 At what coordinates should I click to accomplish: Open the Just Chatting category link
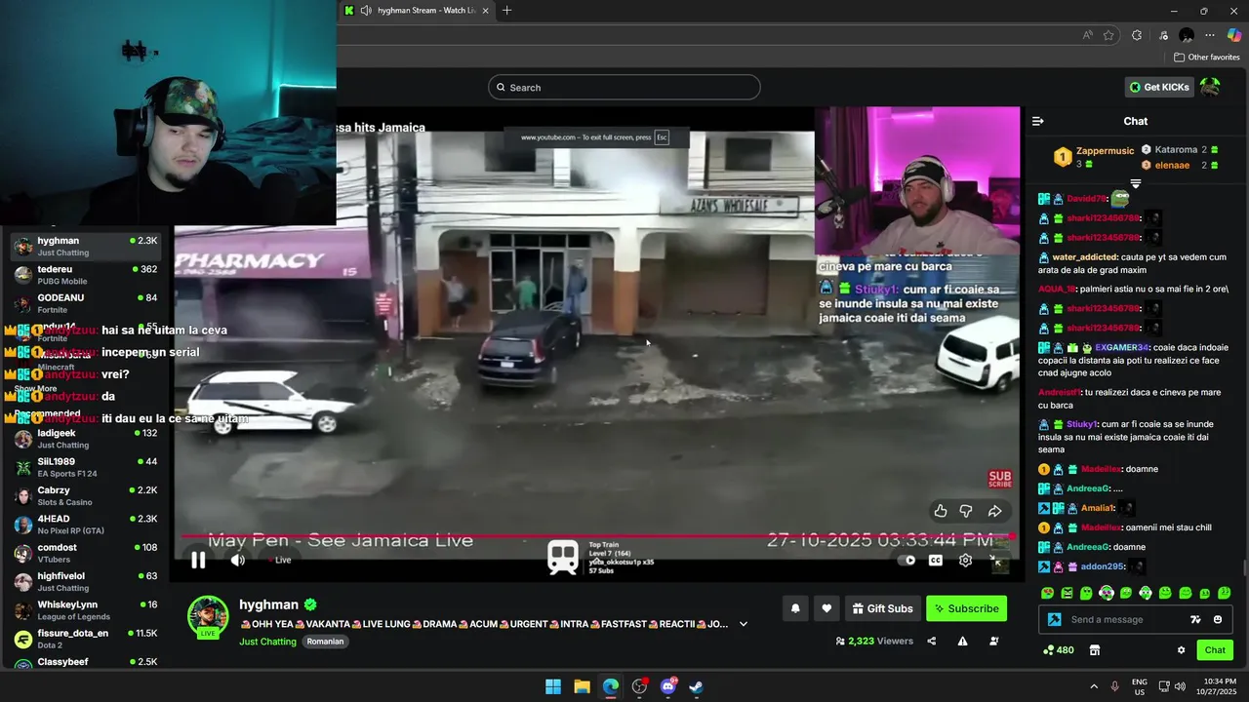pos(267,642)
